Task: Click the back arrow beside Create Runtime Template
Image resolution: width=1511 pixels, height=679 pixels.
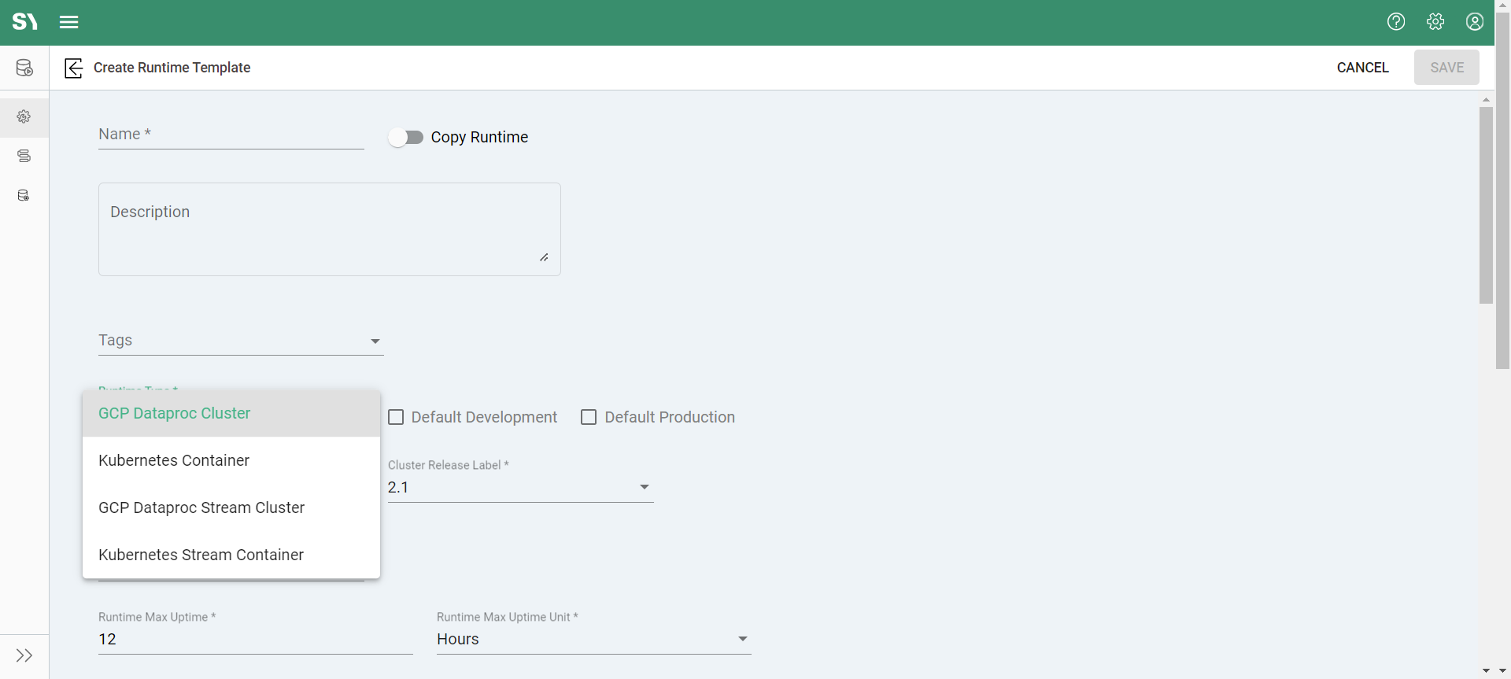Action: click(x=73, y=68)
